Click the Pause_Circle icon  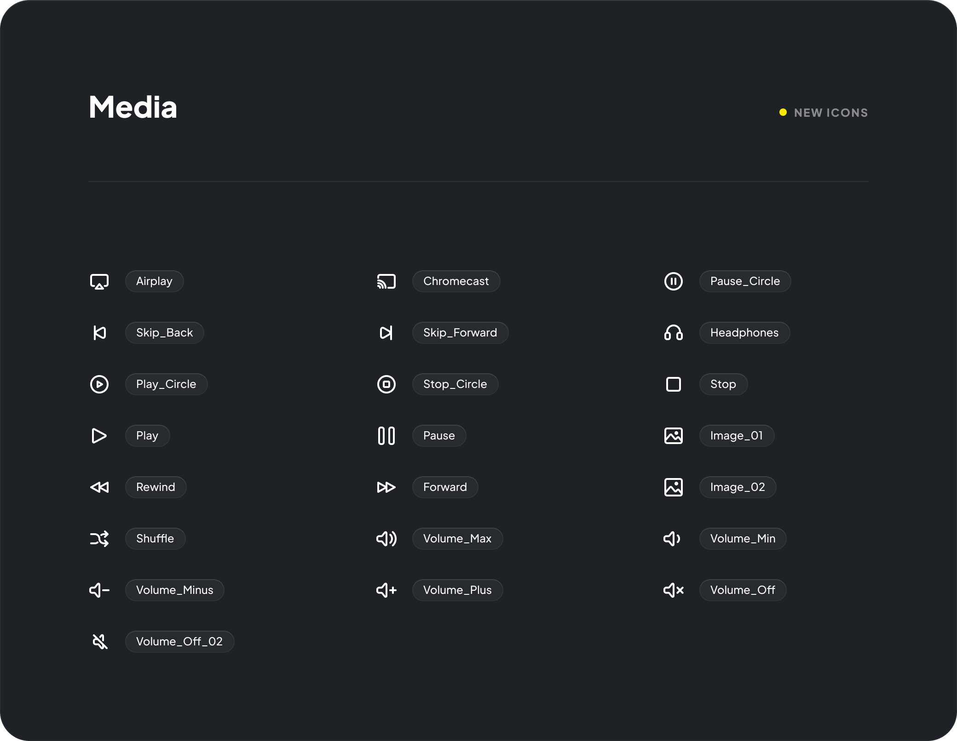click(674, 281)
